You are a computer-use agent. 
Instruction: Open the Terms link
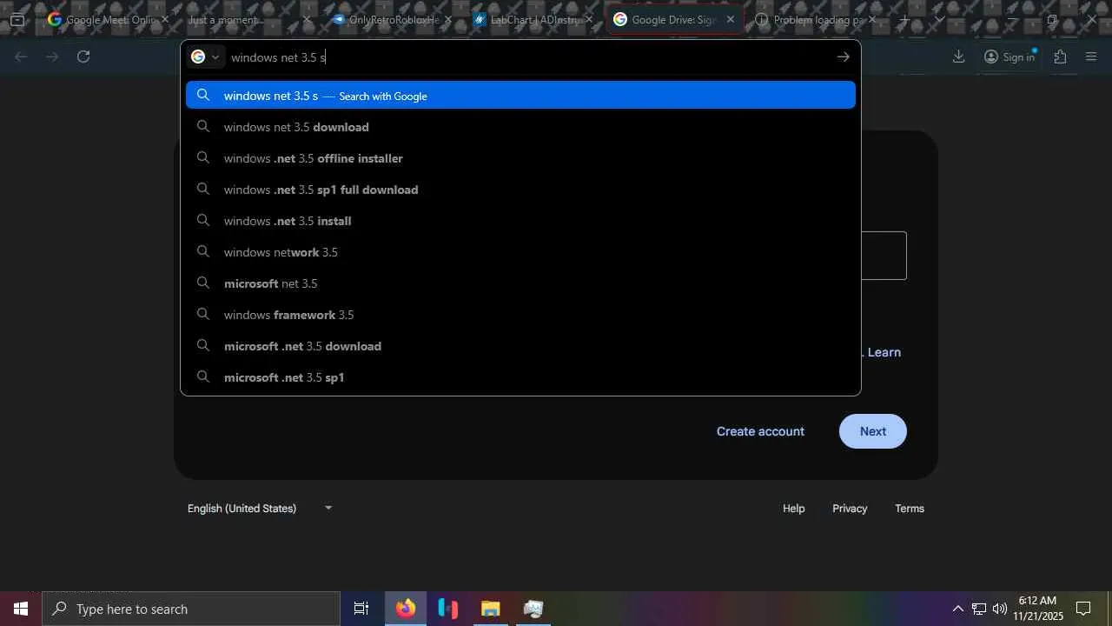[x=910, y=509]
